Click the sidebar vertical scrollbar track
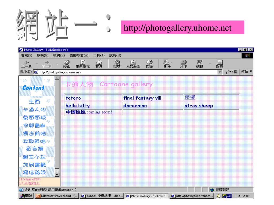 [57, 126]
